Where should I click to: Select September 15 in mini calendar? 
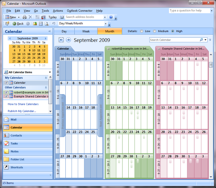(x=24, y=54)
